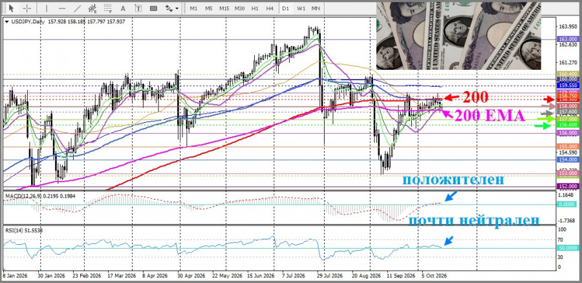Image resolution: width=582 pixels, height=283 pixels.
Task: Click the banknotes photo thumbnail
Action: pos(458,36)
